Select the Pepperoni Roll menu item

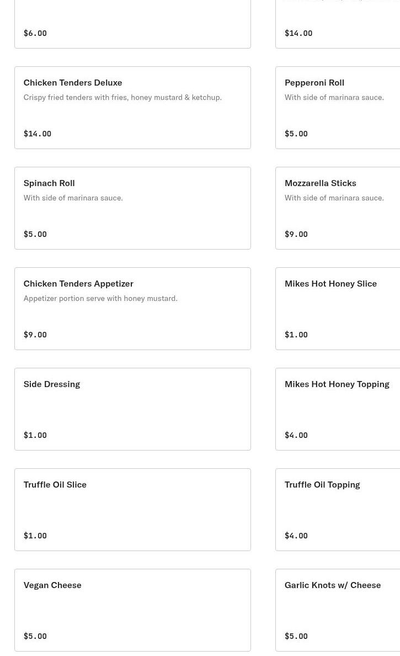(x=338, y=108)
